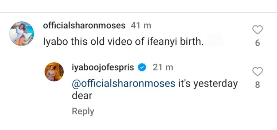Open iyaboojofespris profile picture
Viewport: 277px width, 130px height.
click(54, 71)
